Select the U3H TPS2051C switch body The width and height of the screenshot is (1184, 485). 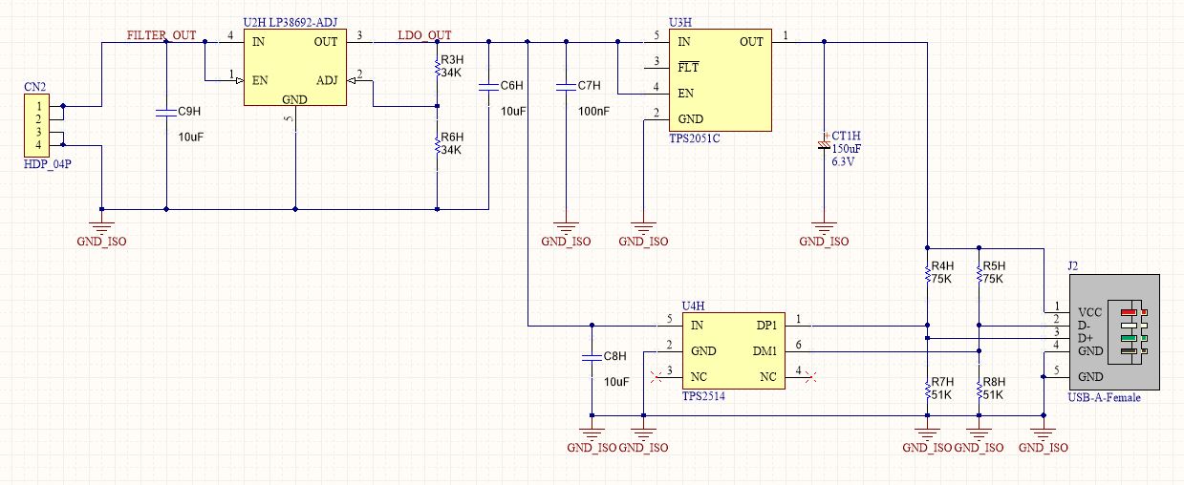coord(720,80)
